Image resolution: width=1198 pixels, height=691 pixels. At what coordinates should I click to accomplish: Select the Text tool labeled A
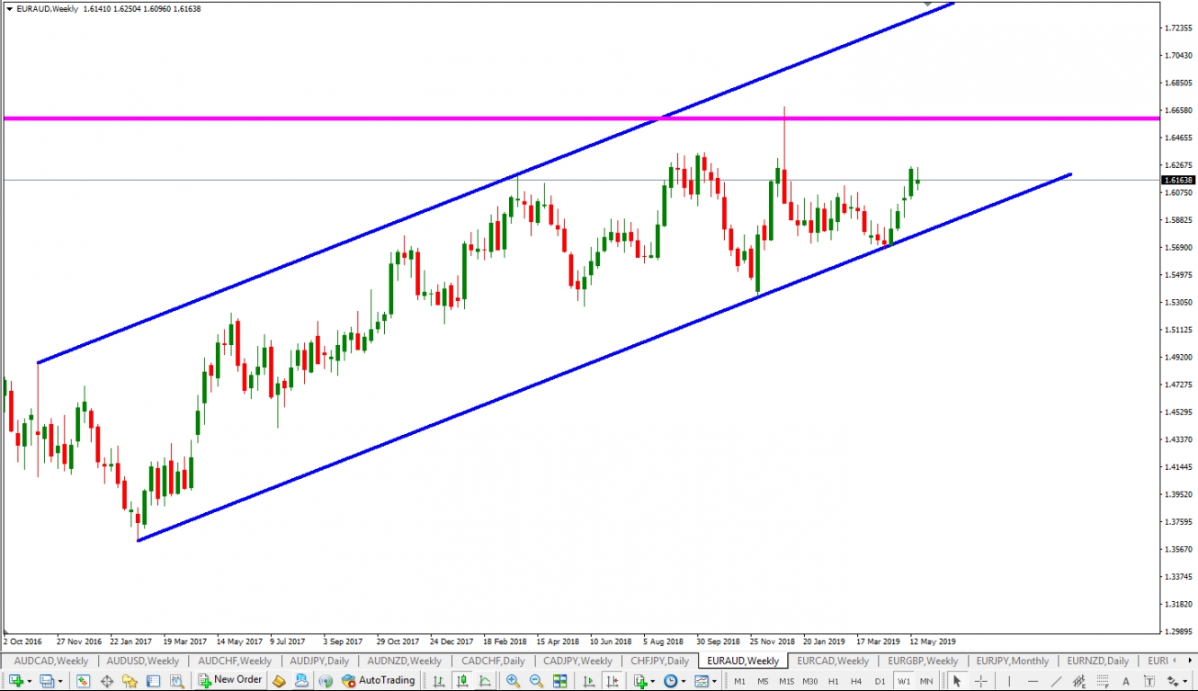(x=1126, y=680)
